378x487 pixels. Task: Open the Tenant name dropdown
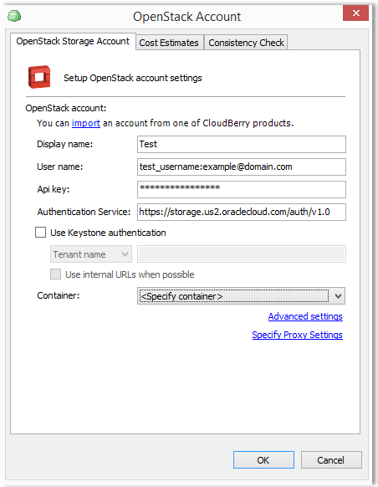[91, 254]
